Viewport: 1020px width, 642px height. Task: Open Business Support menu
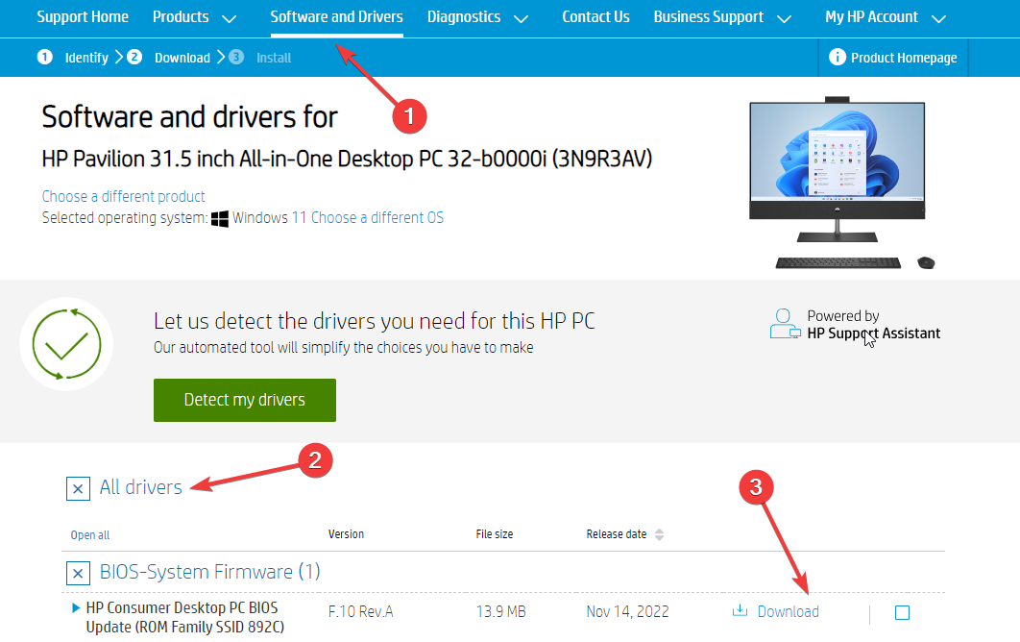coord(709,17)
